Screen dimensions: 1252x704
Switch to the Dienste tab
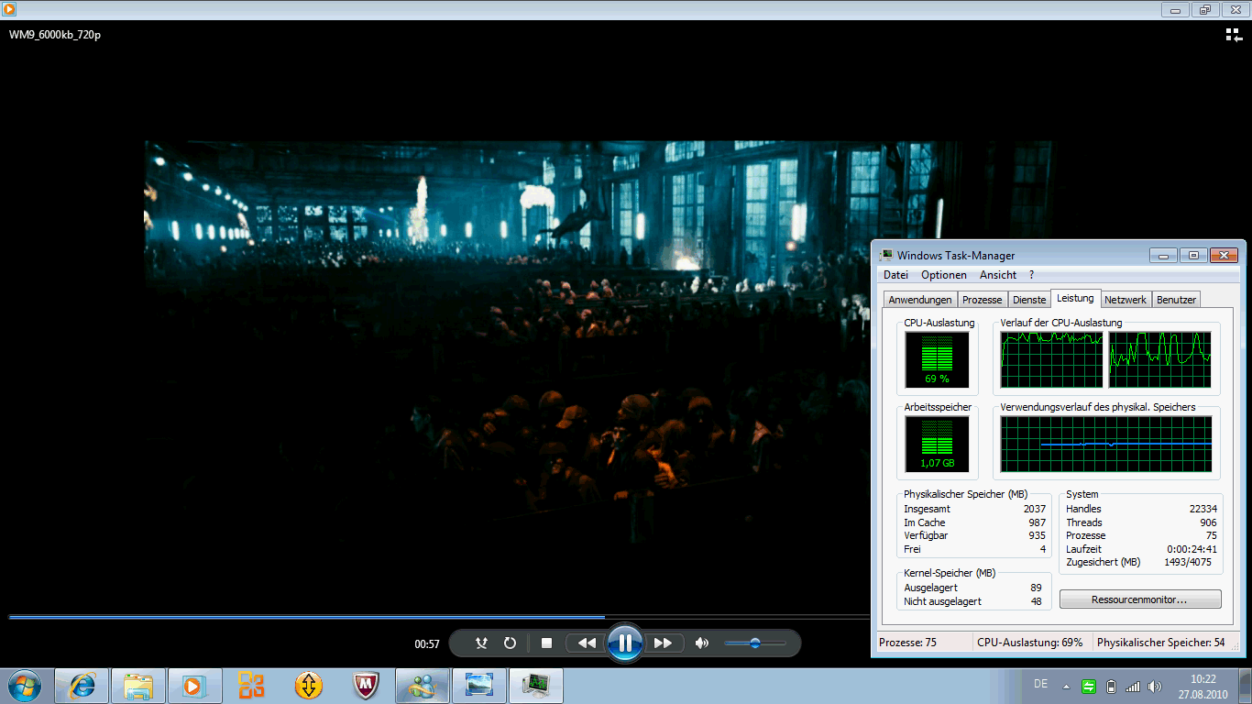coord(1029,300)
